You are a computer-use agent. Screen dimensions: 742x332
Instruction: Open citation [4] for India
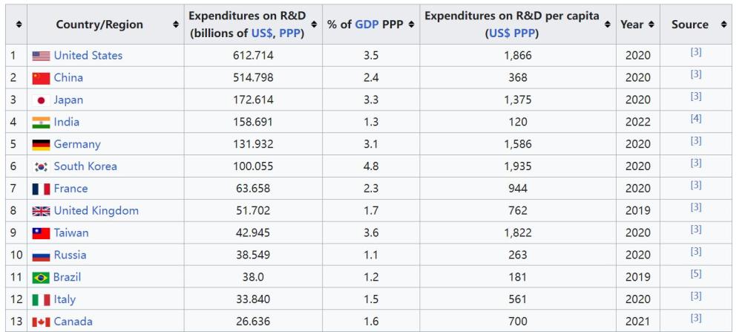click(x=695, y=119)
